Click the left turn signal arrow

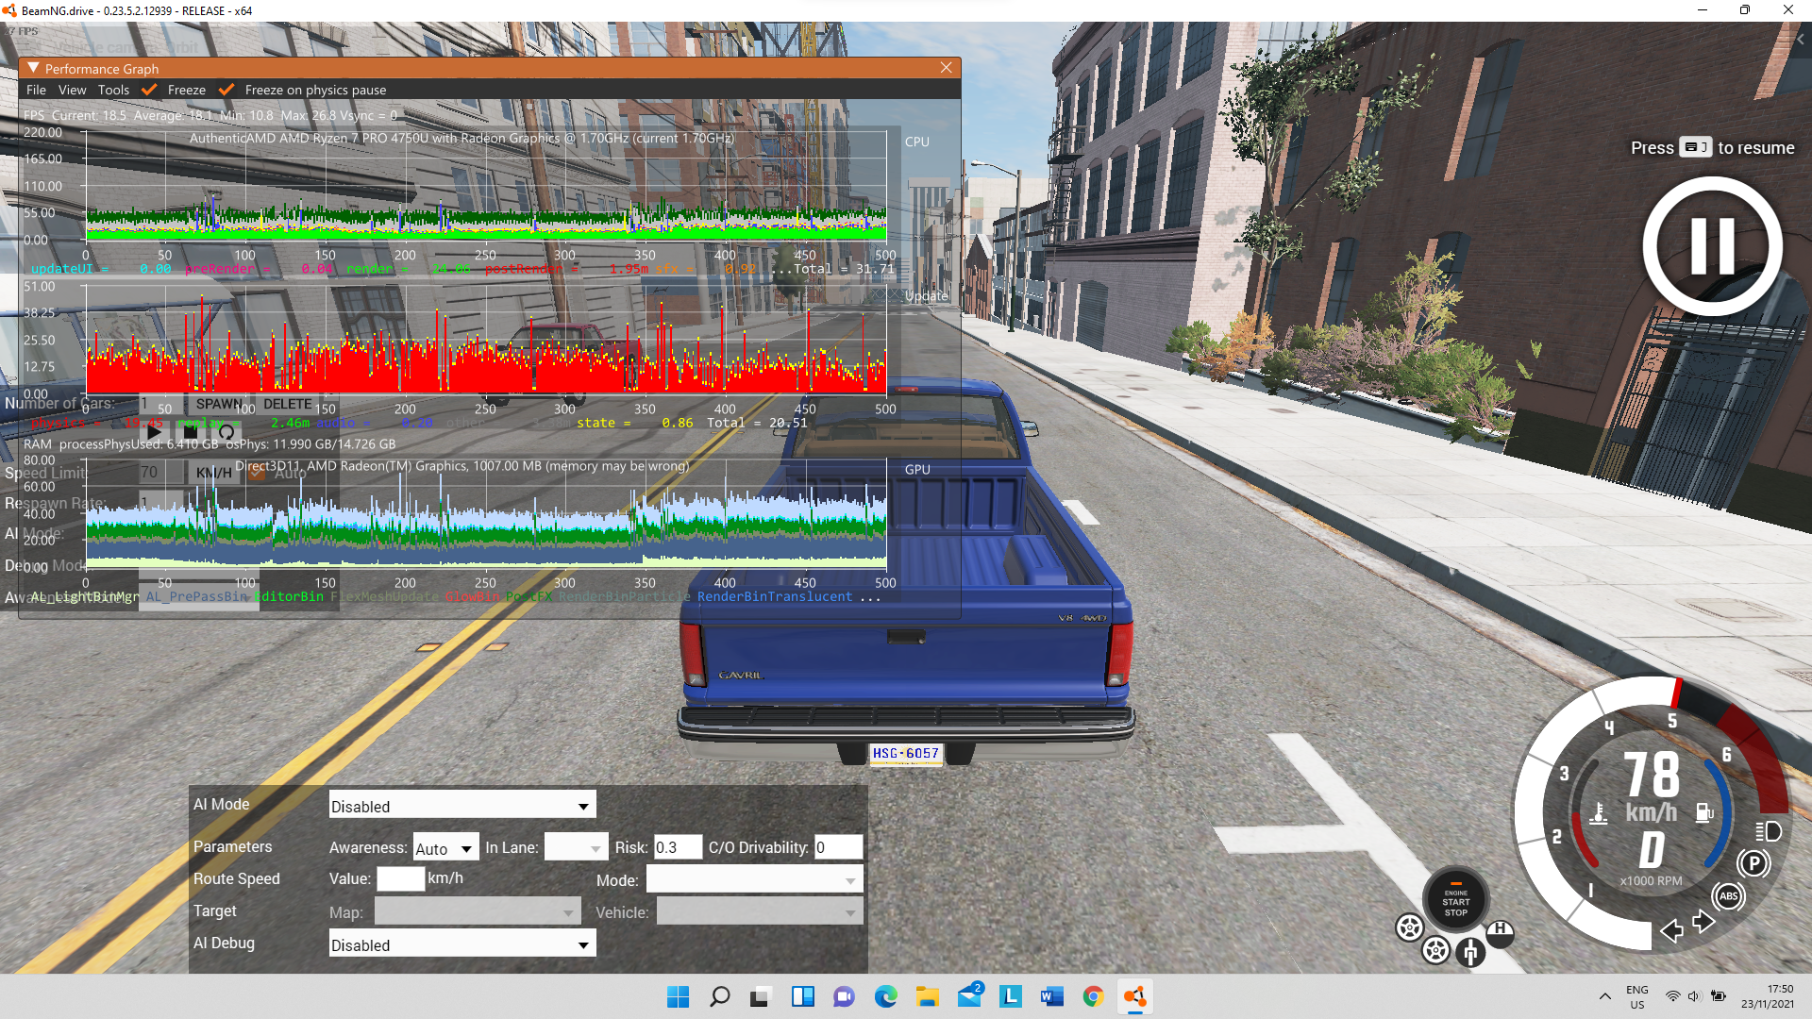pyautogui.click(x=1671, y=931)
